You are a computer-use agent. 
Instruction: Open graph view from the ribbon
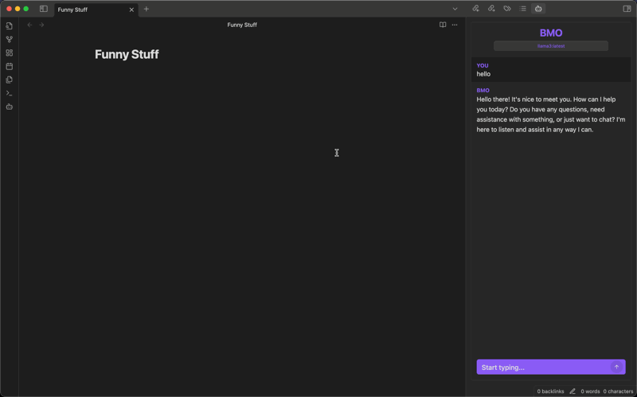(10, 39)
